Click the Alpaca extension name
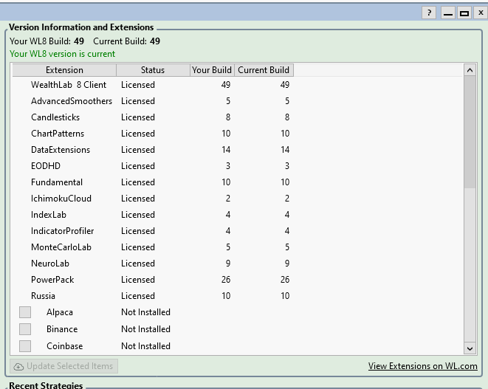The height and width of the screenshot is (389, 488). coord(60,312)
